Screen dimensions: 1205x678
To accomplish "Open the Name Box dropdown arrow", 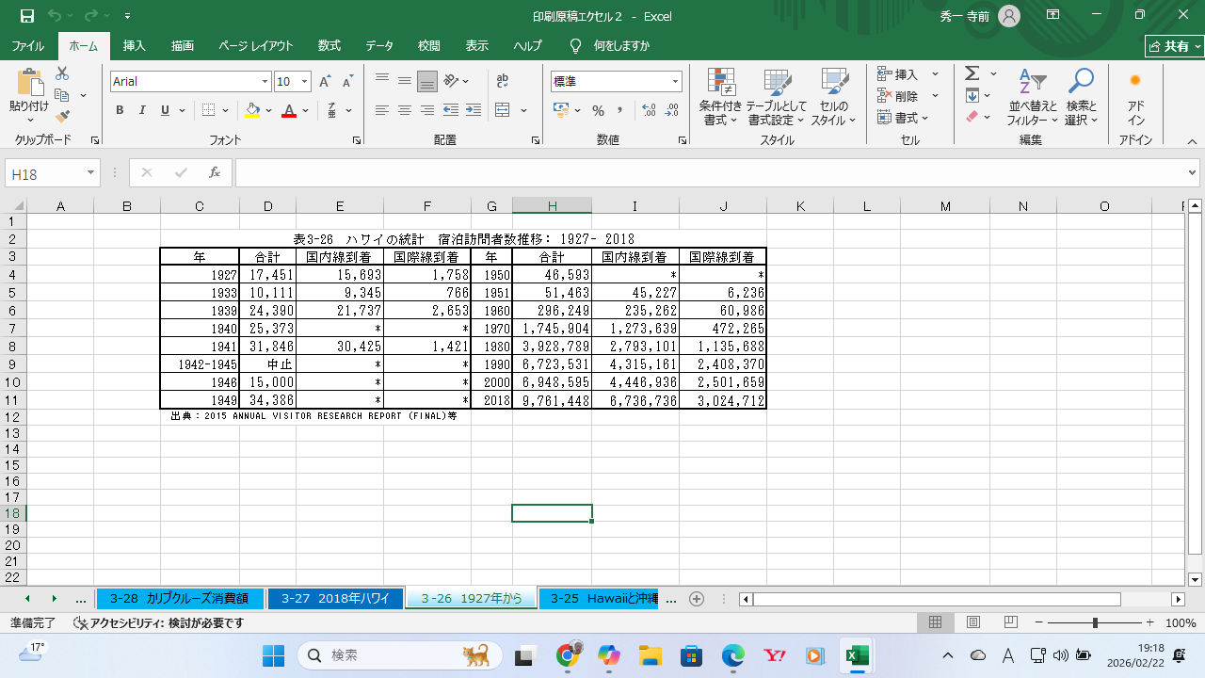I will coord(91,173).
